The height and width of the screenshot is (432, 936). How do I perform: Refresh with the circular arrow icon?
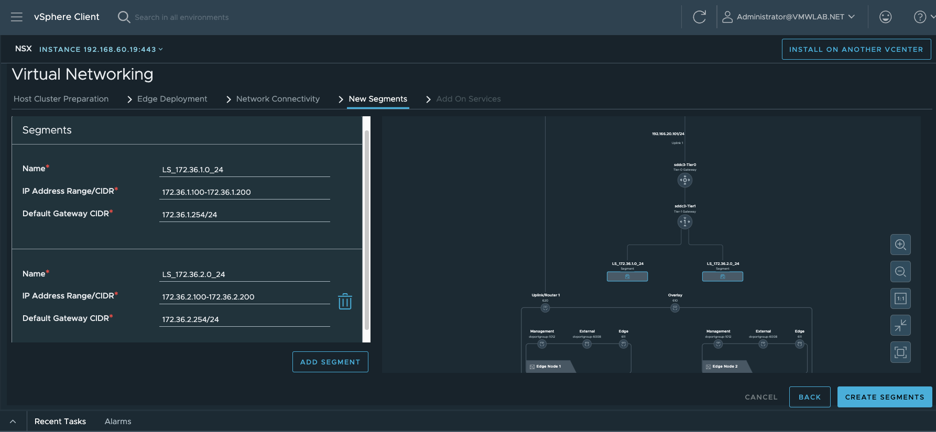pos(699,17)
